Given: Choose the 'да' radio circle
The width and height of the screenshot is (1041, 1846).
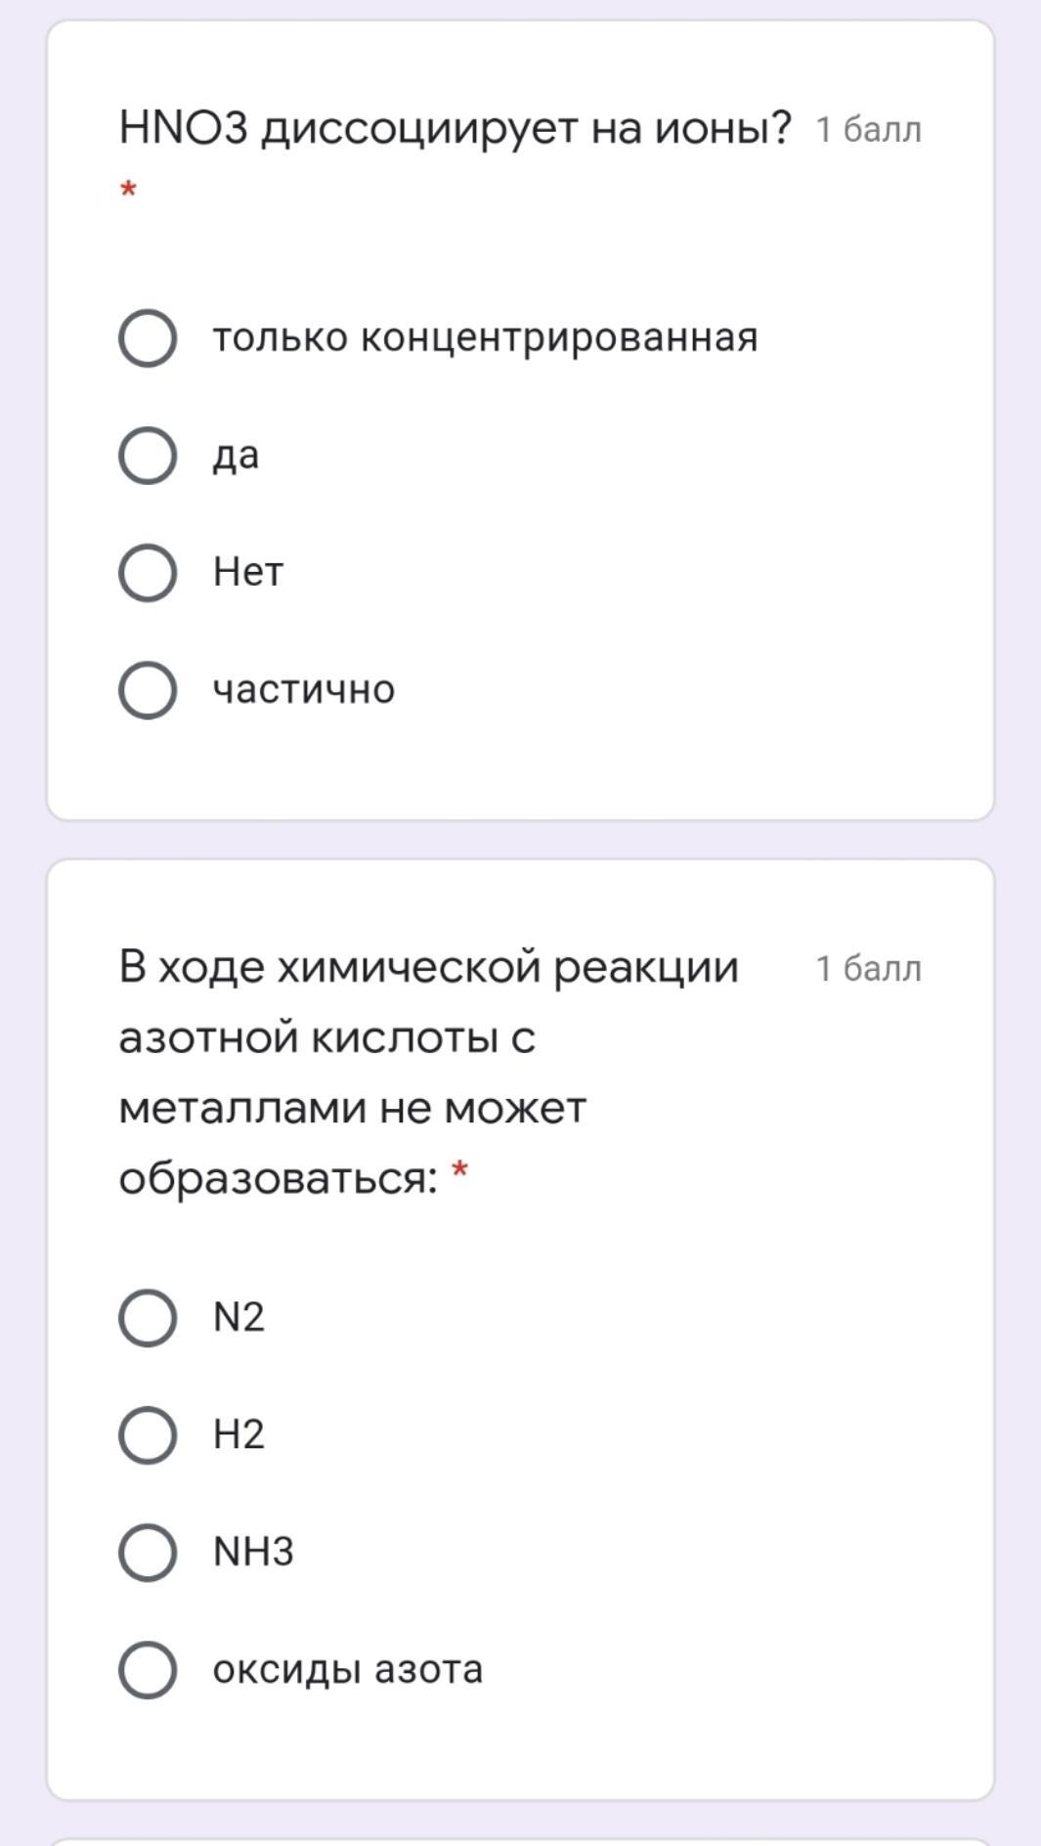Looking at the screenshot, I should 148,456.
